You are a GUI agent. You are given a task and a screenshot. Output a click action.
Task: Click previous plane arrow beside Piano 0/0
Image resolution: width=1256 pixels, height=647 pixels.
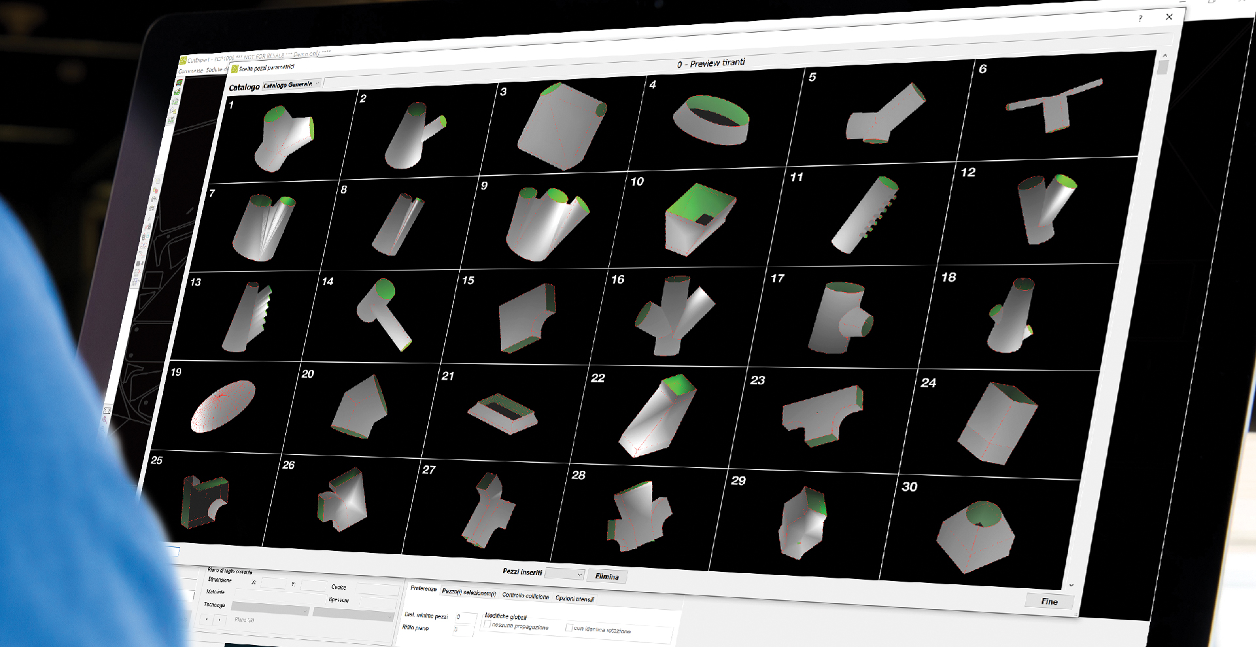point(207,618)
